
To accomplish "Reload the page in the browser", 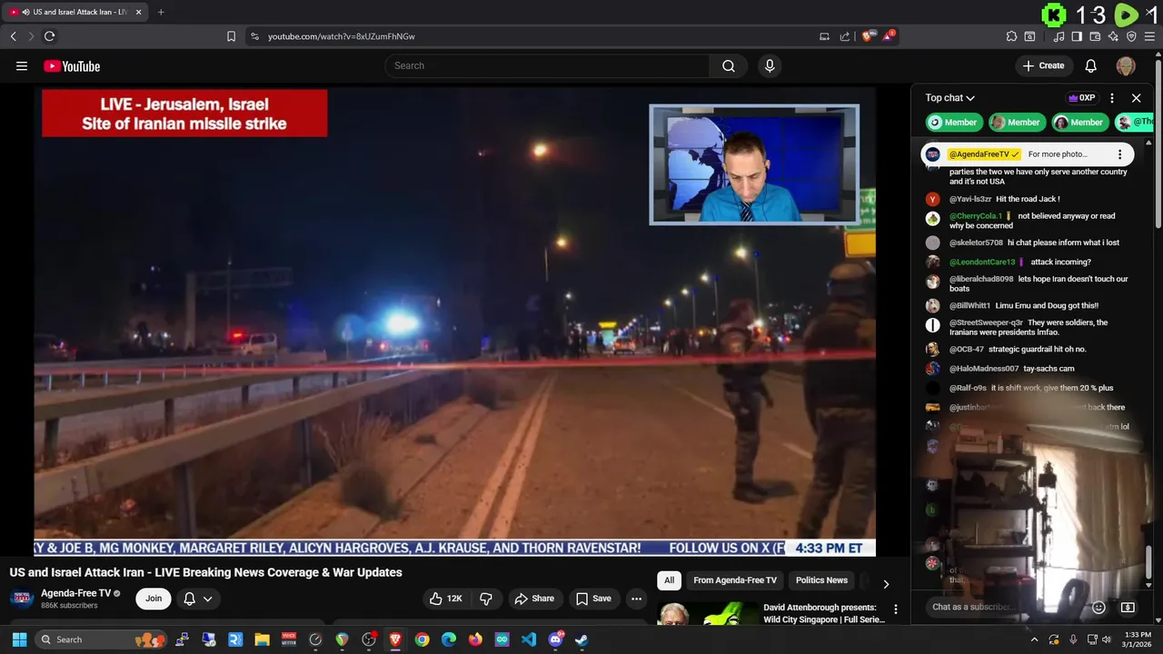I will [49, 36].
